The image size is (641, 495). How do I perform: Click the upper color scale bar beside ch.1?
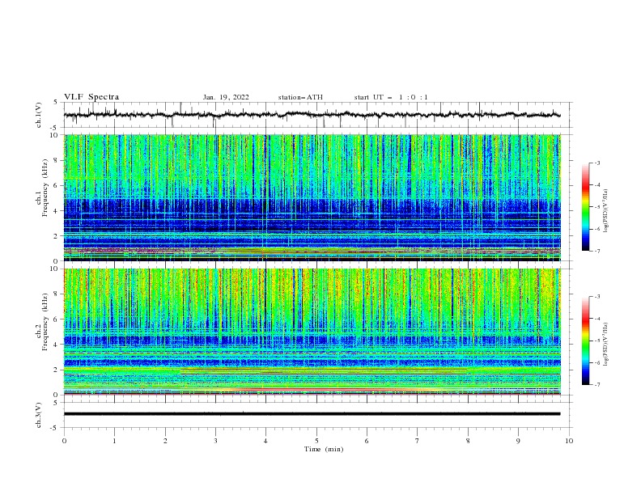click(585, 206)
